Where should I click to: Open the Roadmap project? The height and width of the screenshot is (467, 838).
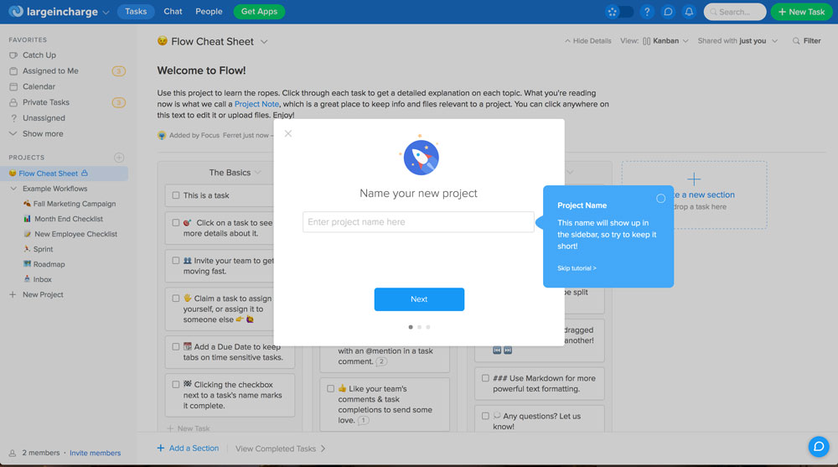(49, 264)
